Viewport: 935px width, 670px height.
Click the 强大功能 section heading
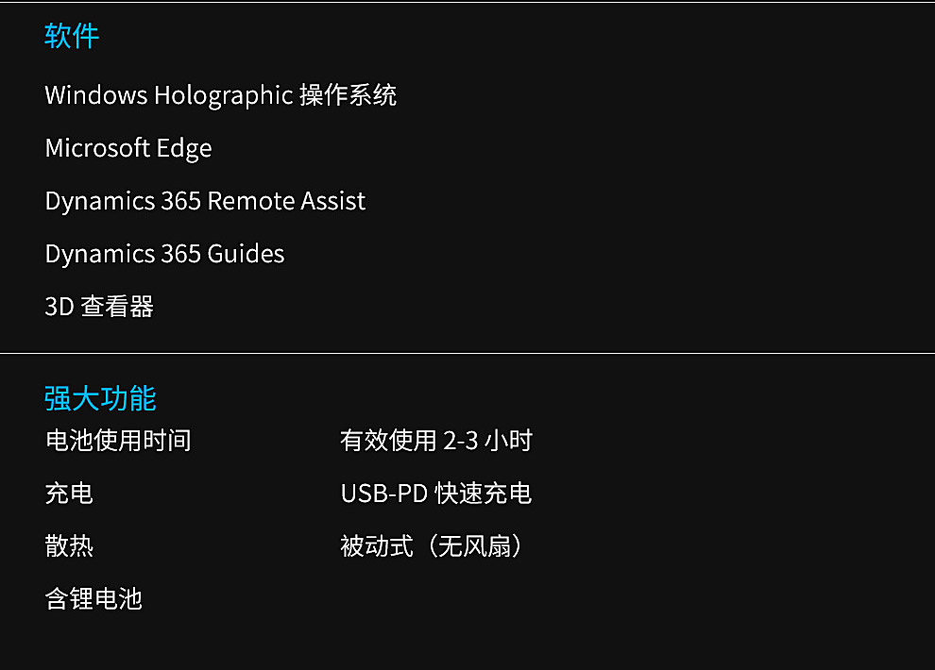click(100, 398)
